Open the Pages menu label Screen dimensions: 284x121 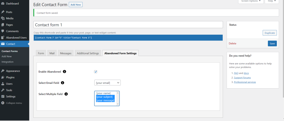click(x=9, y=25)
